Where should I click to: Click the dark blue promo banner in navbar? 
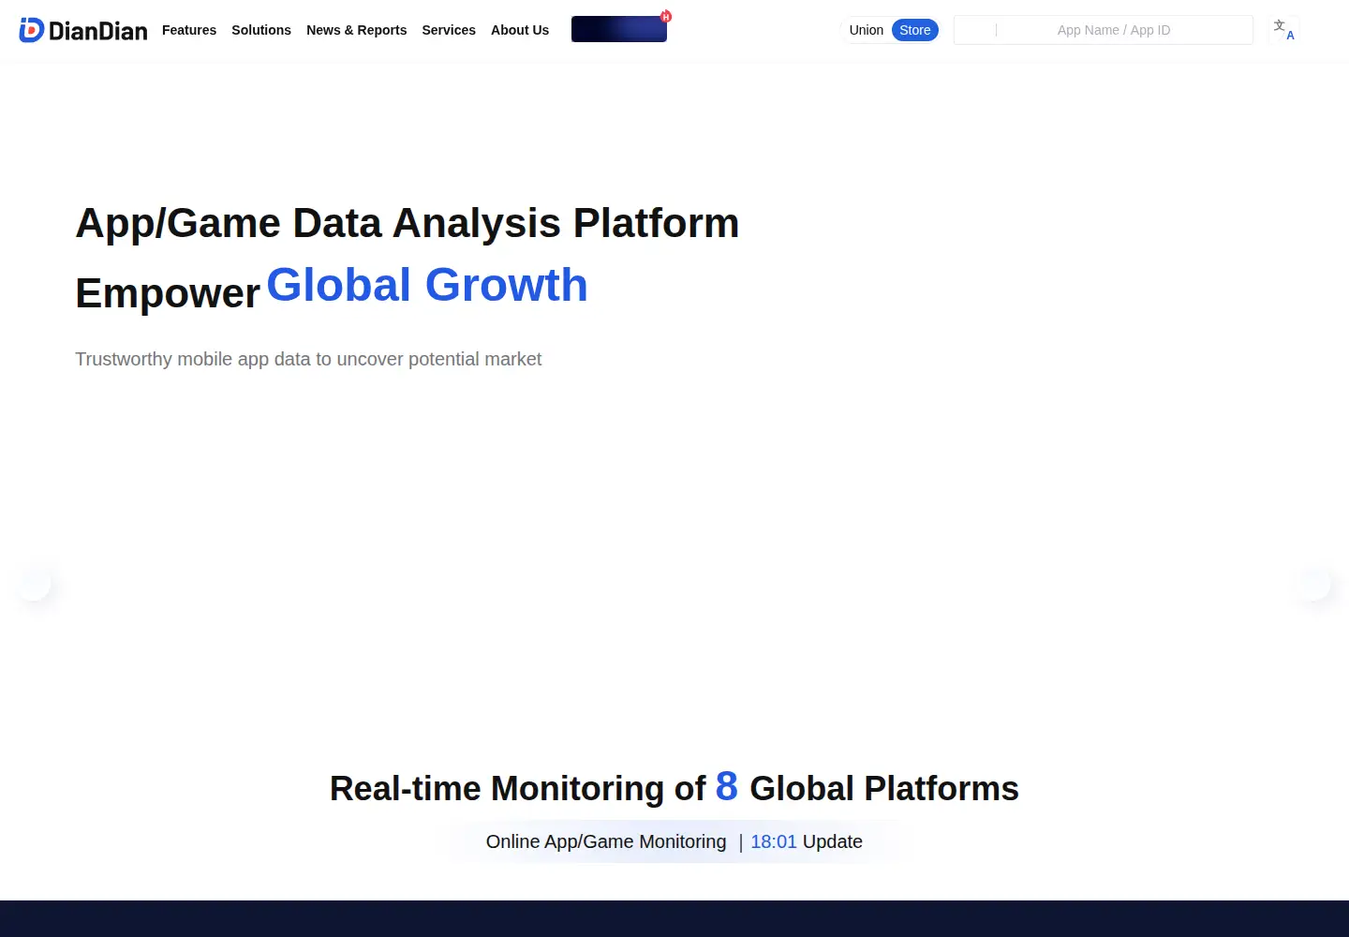(619, 29)
